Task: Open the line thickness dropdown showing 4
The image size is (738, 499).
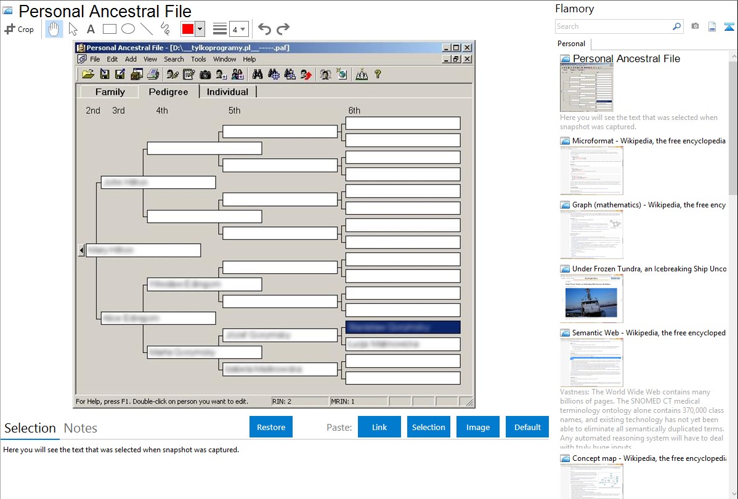Action: point(239,29)
